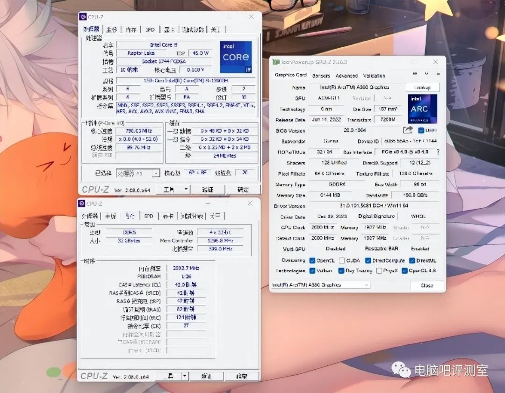
Task: Click the 工具 button in the CPU-Z processor window
Action: point(169,189)
